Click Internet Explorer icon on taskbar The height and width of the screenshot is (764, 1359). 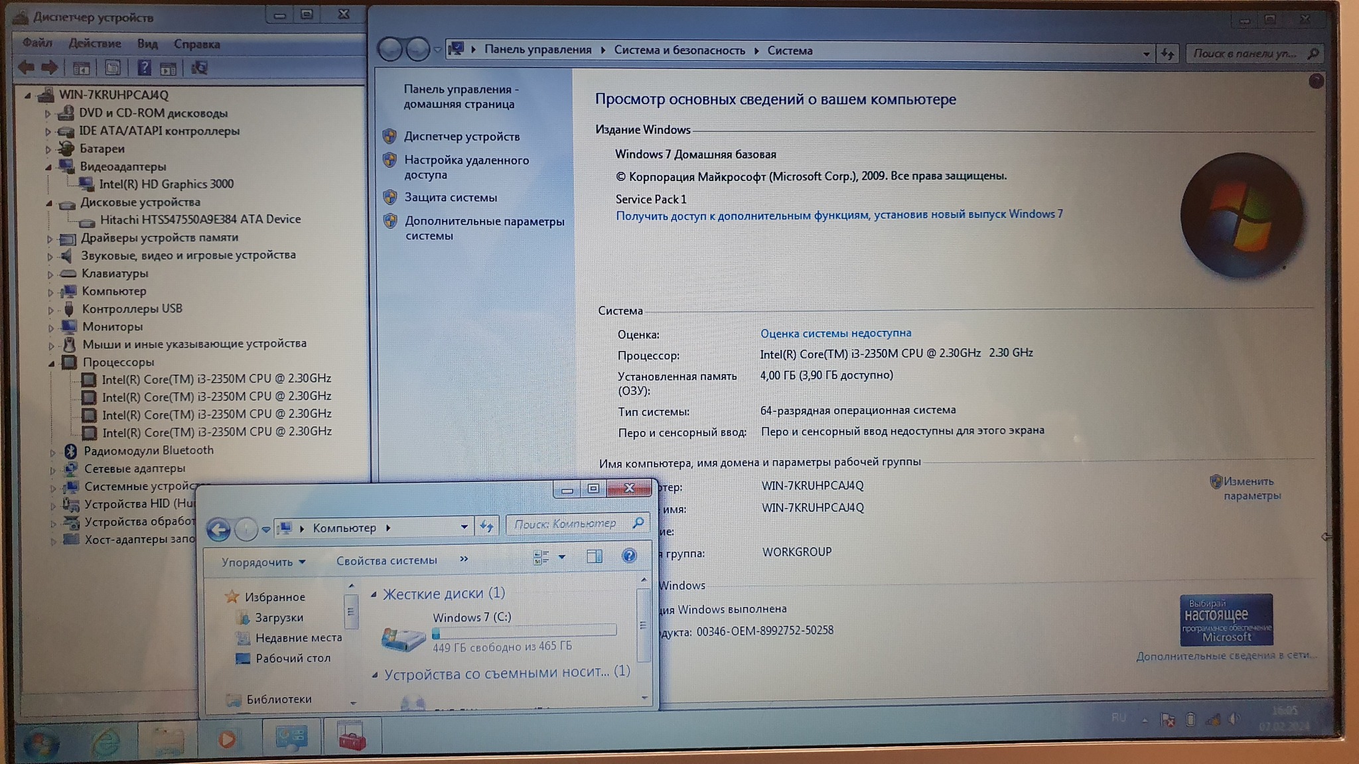(106, 741)
